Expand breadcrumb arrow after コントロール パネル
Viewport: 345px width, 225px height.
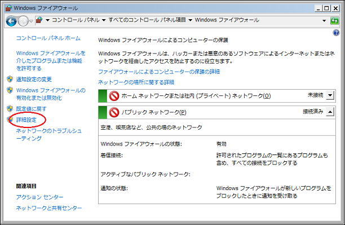(104, 20)
